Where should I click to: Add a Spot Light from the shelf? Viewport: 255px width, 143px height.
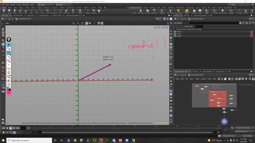coord(147,11)
